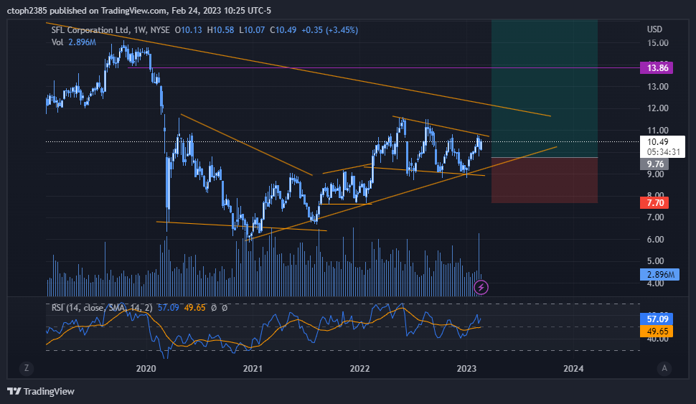
Task: Click the USD currency label
Action: (654, 29)
